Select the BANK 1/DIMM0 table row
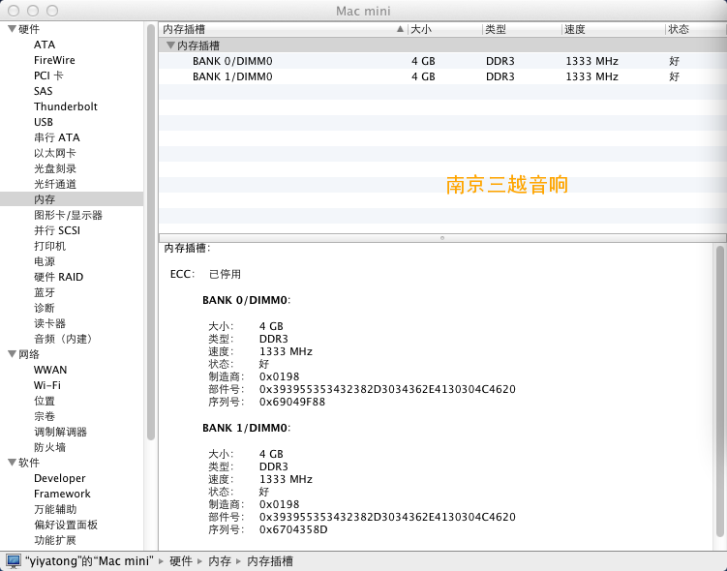727x571 pixels. pyautogui.click(x=442, y=76)
